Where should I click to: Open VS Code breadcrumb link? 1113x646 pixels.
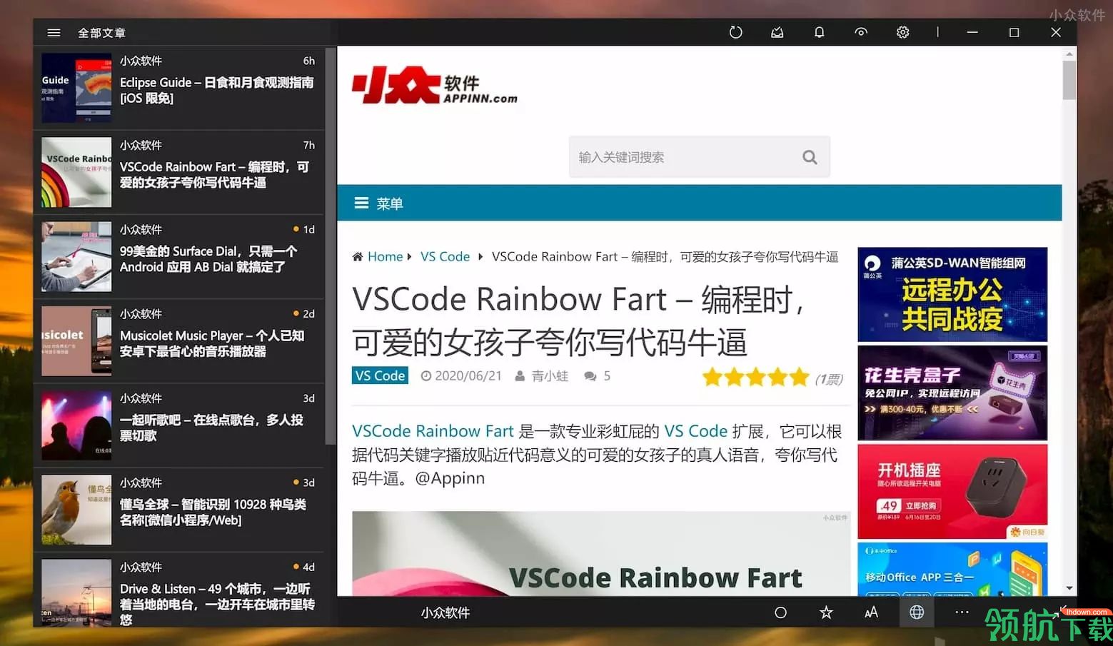tap(445, 256)
